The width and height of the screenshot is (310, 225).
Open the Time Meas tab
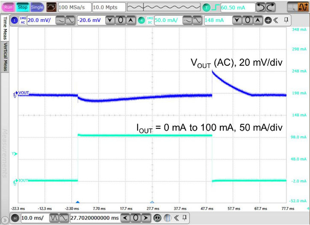(x=5, y=29)
